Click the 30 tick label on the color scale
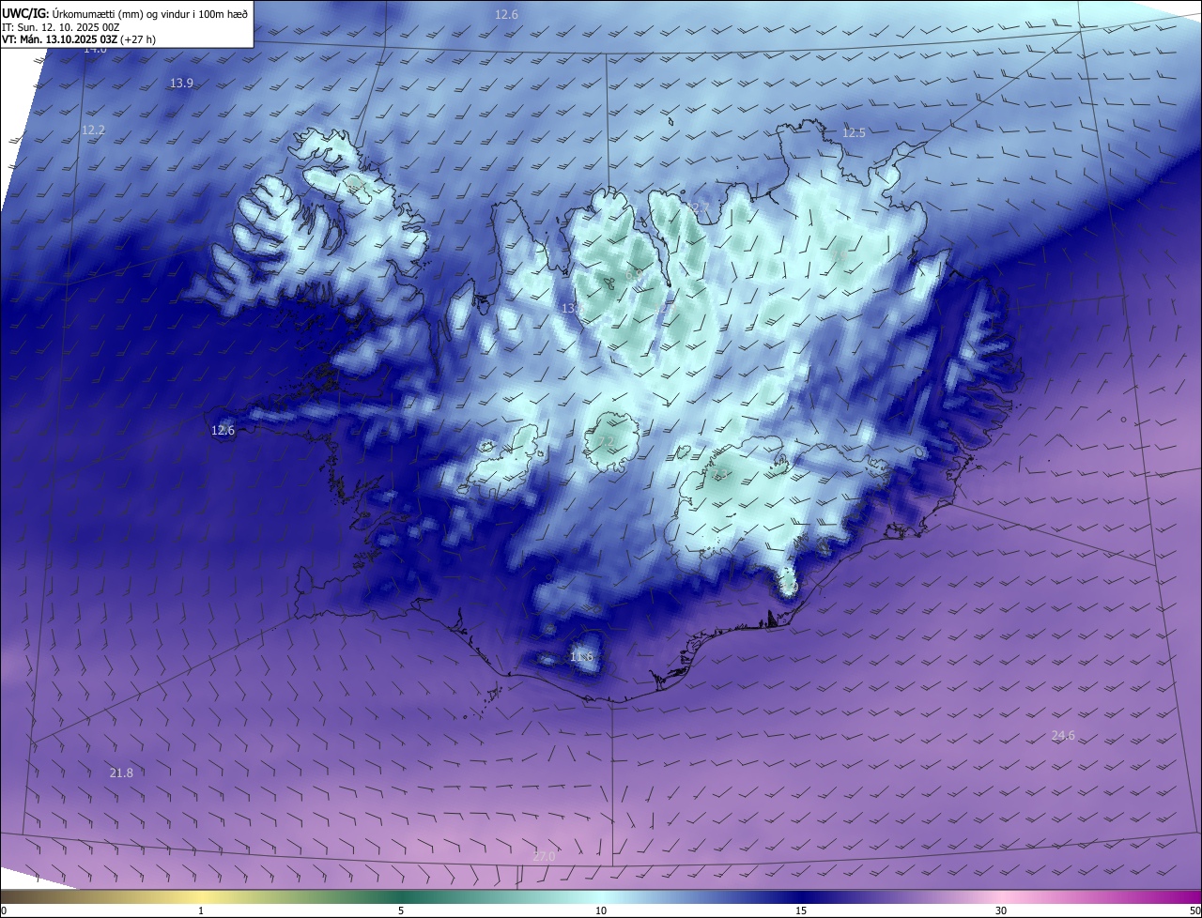The width and height of the screenshot is (1202, 918). pyautogui.click(x=1001, y=911)
